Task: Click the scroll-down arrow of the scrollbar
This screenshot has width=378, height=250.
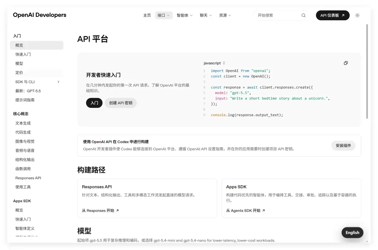Action: point(367,241)
